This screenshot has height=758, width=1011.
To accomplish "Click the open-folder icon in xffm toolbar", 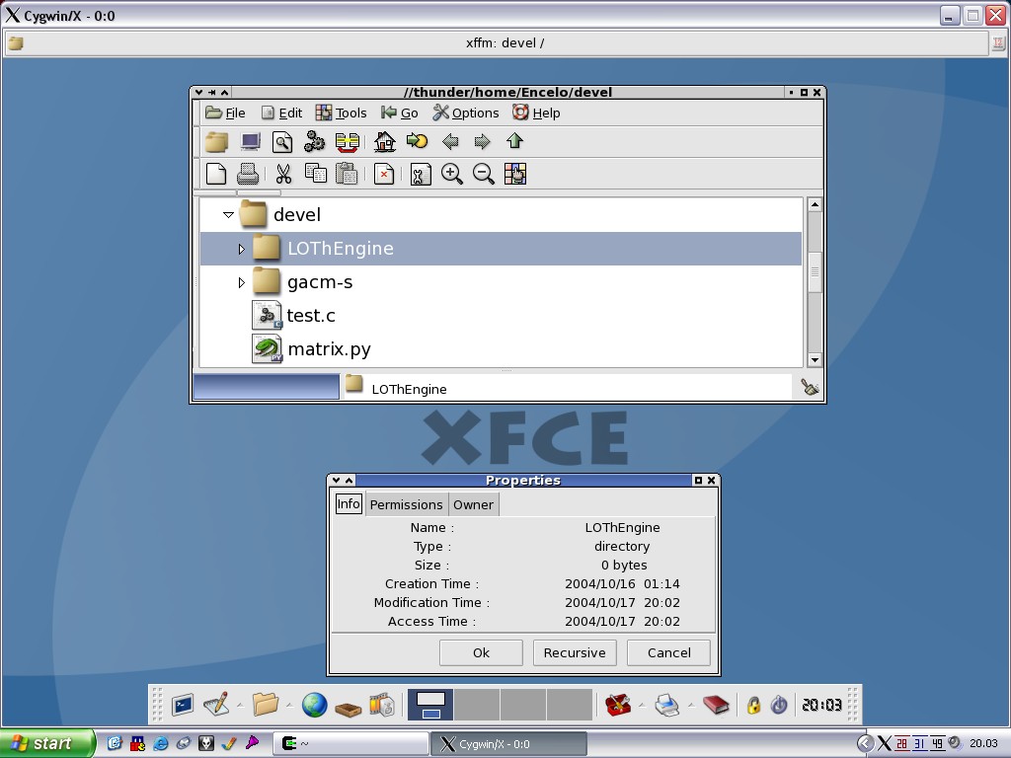I will pyautogui.click(x=216, y=142).
